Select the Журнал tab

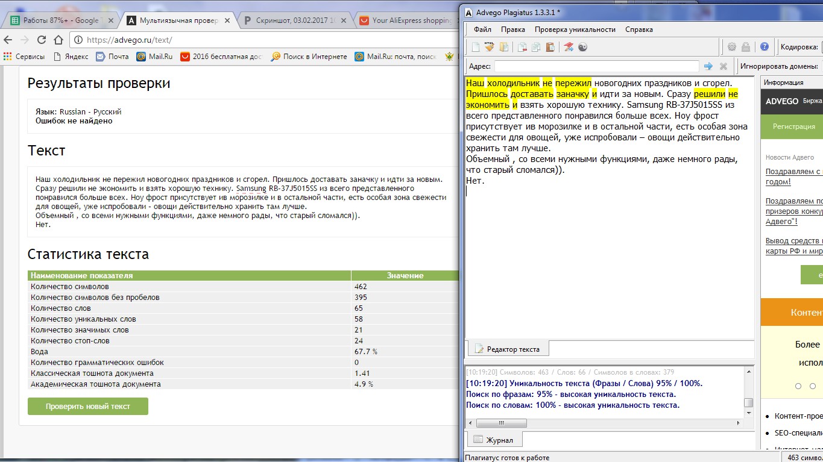click(494, 440)
